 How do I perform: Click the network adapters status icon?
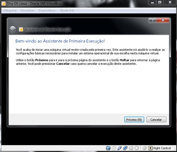point(125,148)
